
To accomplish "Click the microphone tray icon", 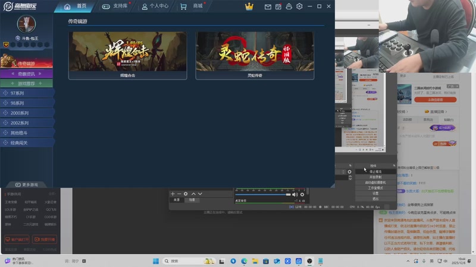I will (x=424, y=261).
